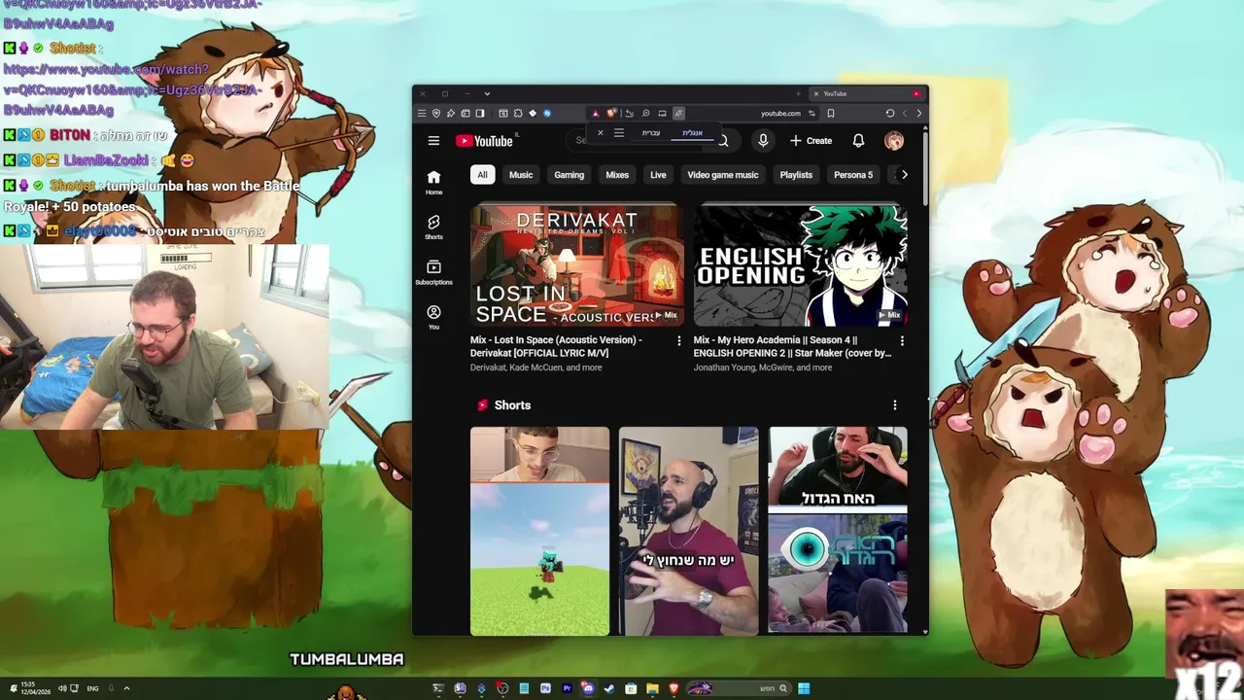Open the extensions puzzle icon in Brave toolbar
Image resolution: width=1244 pixels, height=700 pixels.
click(518, 114)
